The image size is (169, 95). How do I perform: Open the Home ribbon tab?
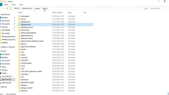pos(6,5)
